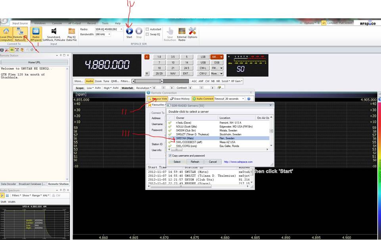Click the servers list vertical scrollbar
Screen dimensions: 381x240
point(271,131)
